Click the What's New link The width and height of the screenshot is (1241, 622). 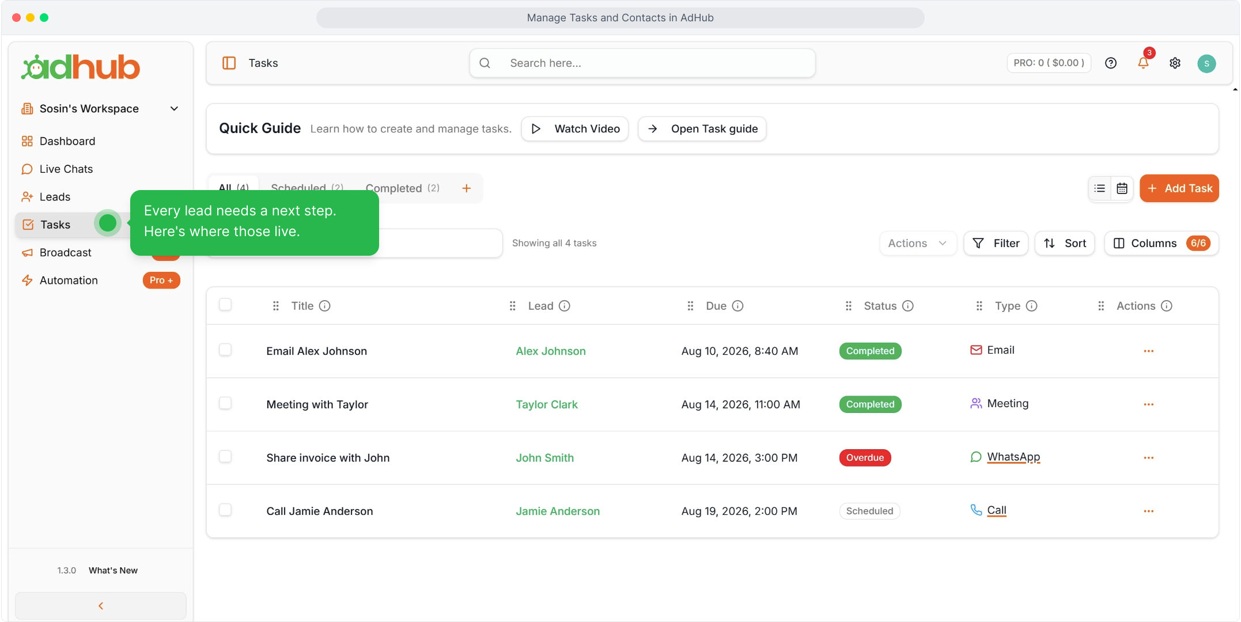tap(113, 570)
